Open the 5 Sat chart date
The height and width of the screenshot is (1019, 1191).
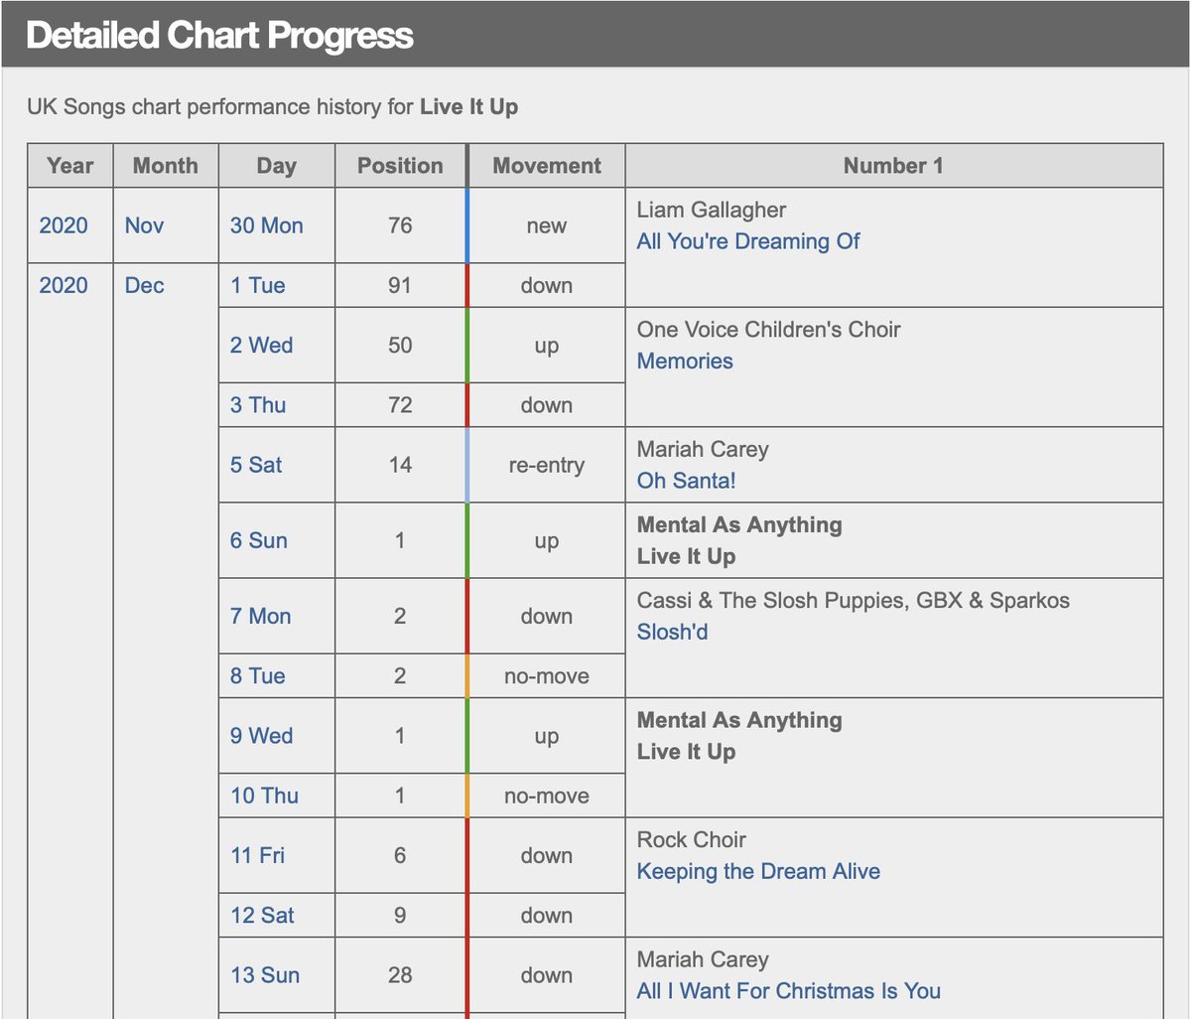[x=256, y=465]
